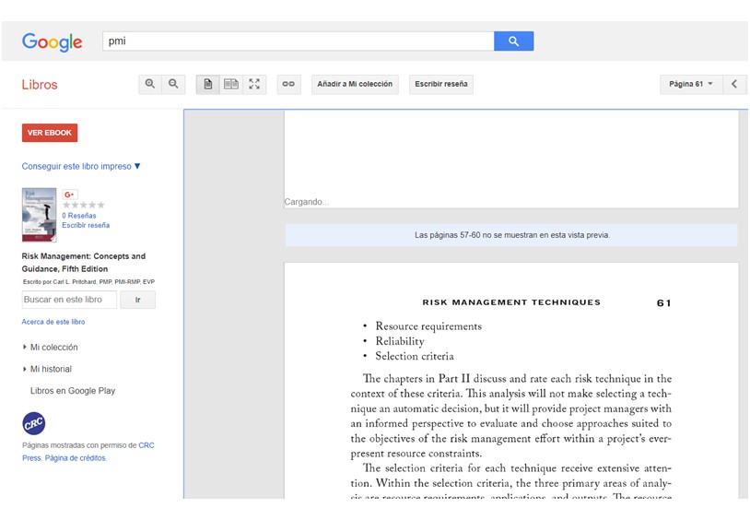Expand the Mi historial section
The height and width of the screenshot is (520, 750).
[51, 369]
